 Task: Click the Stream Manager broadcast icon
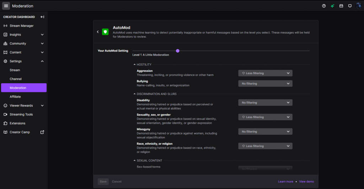pyautogui.click(x=5, y=26)
